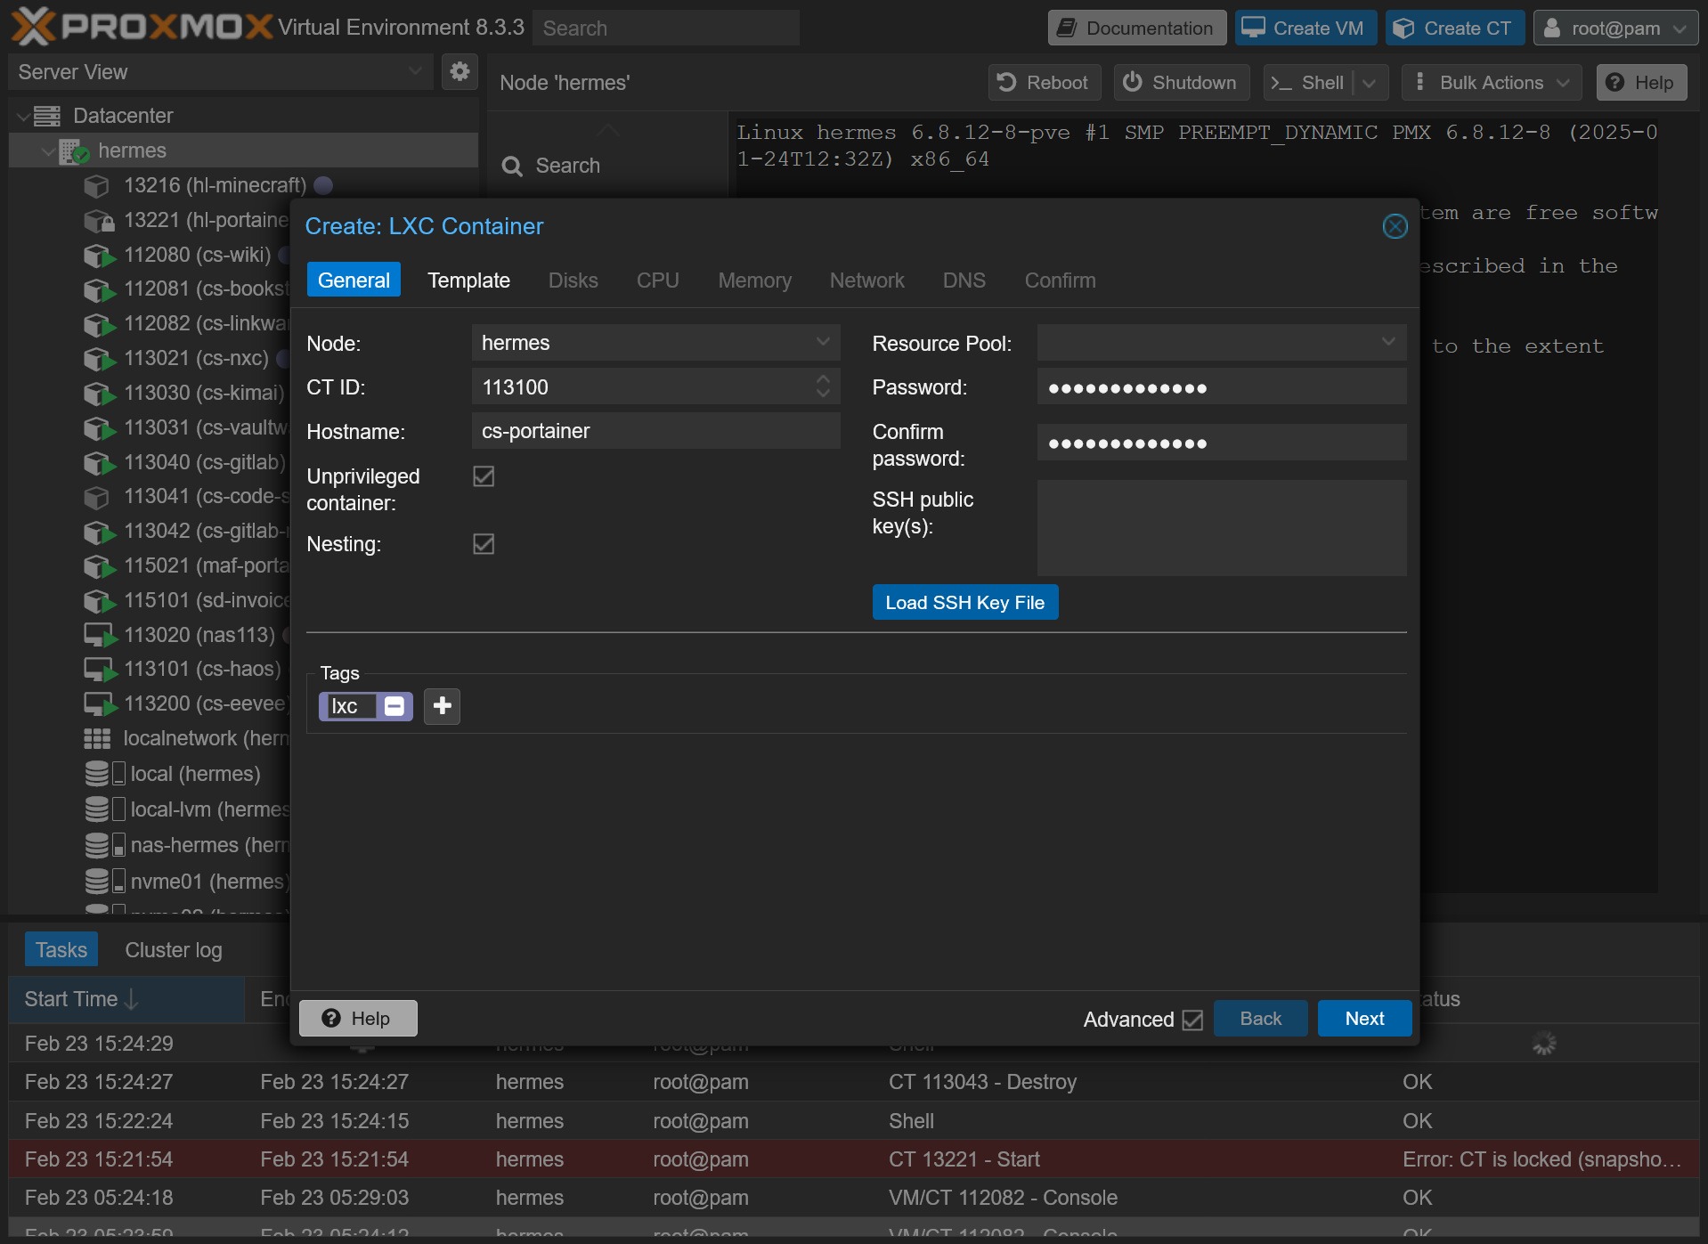Image resolution: width=1708 pixels, height=1244 pixels.
Task: Shutdown the hermes node
Action: pos(1181,82)
